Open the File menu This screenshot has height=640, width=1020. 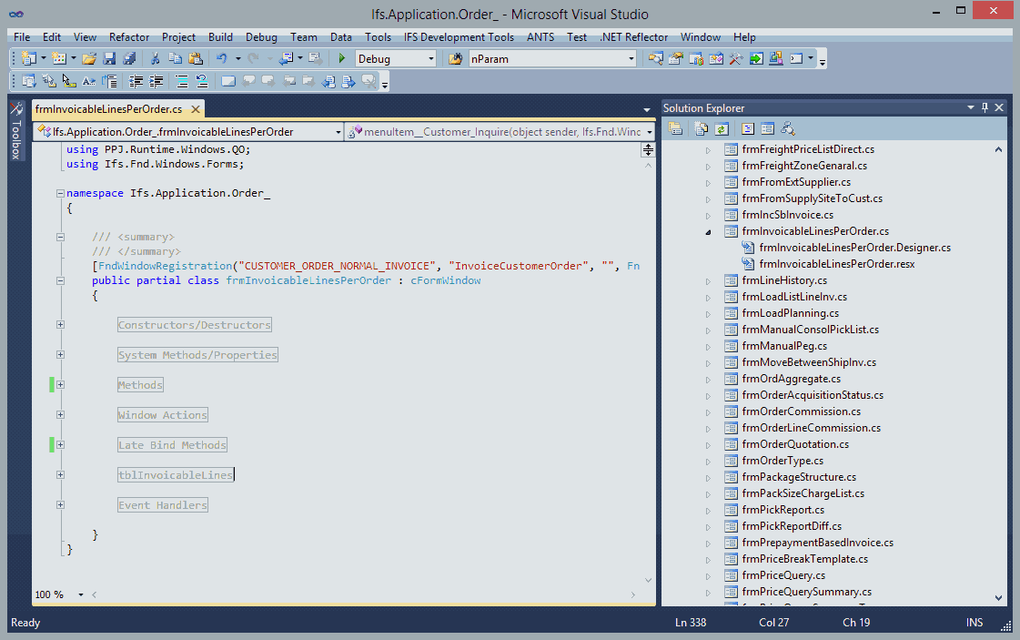(x=22, y=37)
